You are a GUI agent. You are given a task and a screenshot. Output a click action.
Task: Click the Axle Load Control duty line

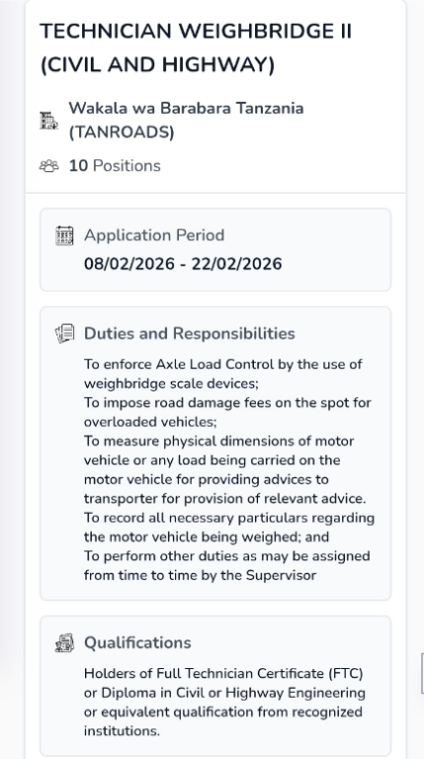(x=223, y=374)
